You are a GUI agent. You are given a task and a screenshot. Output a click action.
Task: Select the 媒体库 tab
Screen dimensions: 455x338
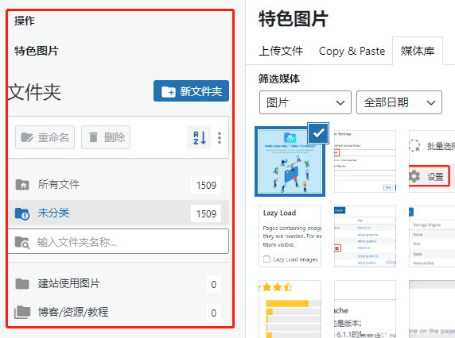click(418, 51)
